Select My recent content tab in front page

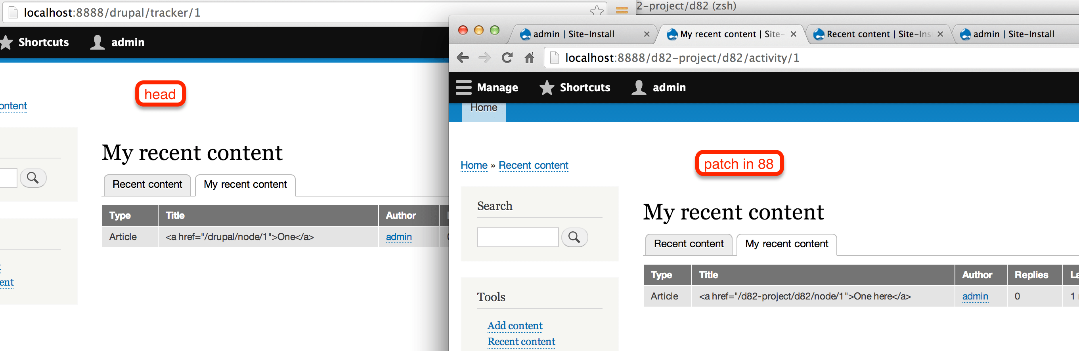pyautogui.click(x=786, y=244)
